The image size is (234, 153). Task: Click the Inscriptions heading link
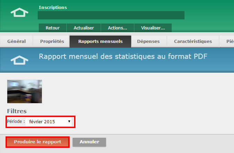pyautogui.click(x=53, y=7)
